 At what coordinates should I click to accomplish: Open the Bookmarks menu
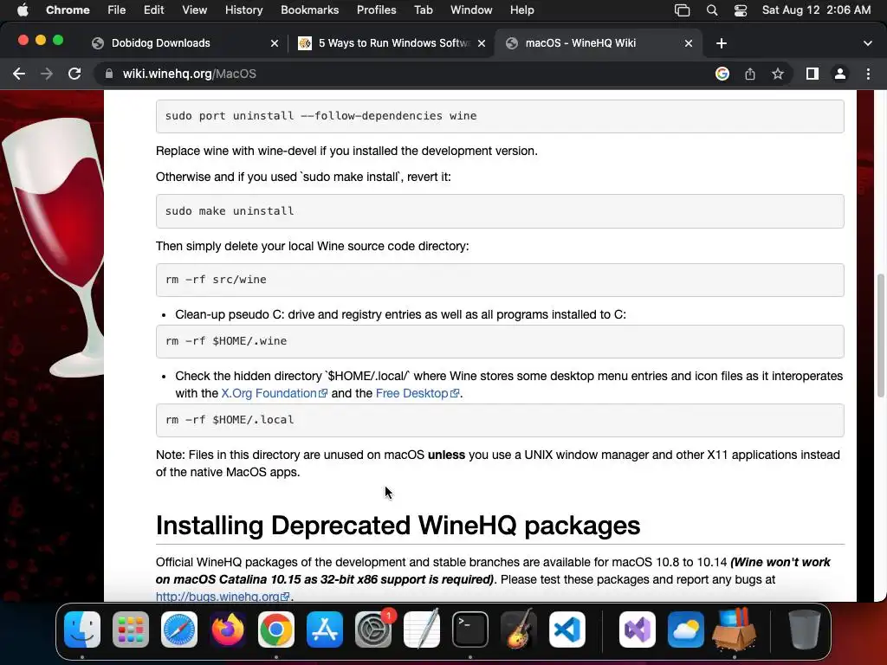coord(309,10)
